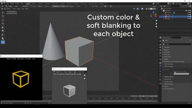Open the Render menu

tap(12, 4)
